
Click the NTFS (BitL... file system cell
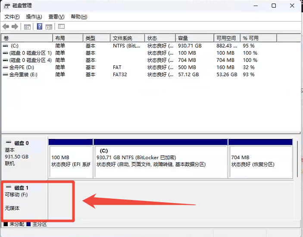click(127, 46)
